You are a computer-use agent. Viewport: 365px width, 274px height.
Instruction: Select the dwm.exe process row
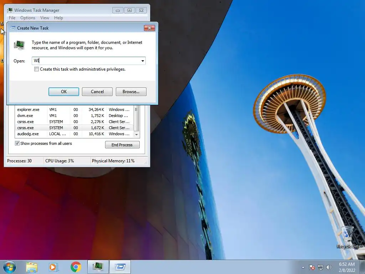[74, 116]
